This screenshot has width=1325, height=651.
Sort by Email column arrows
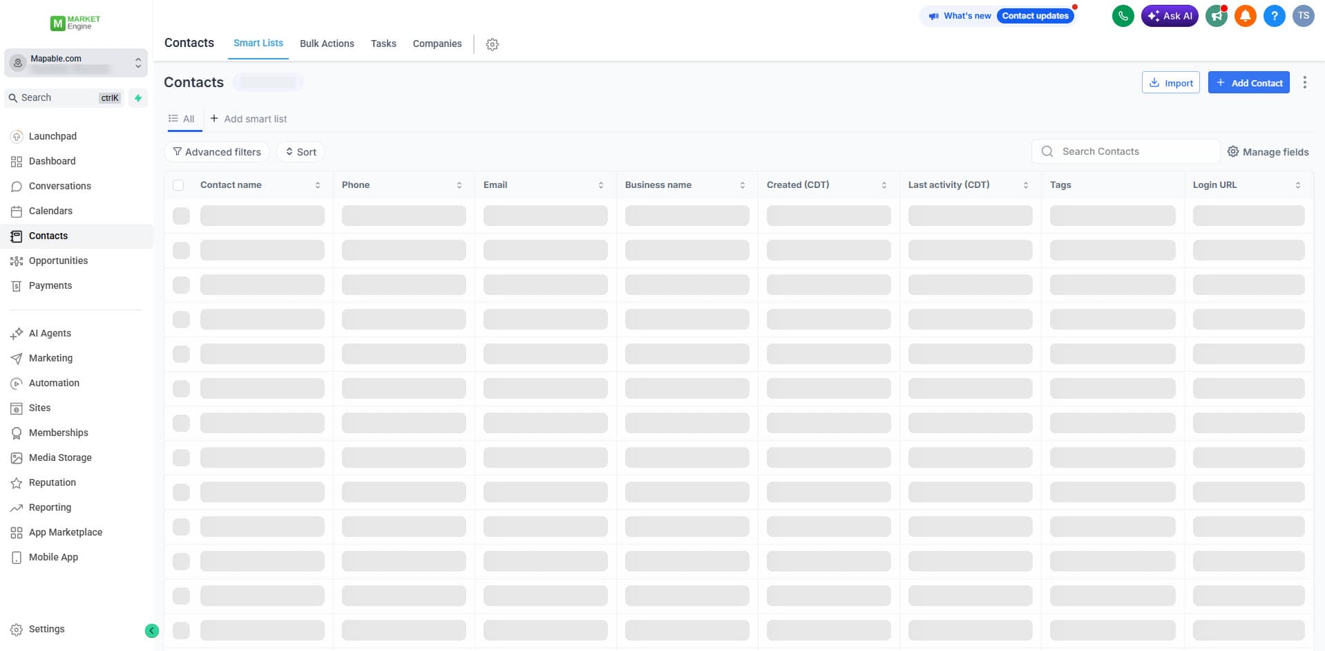(601, 185)
